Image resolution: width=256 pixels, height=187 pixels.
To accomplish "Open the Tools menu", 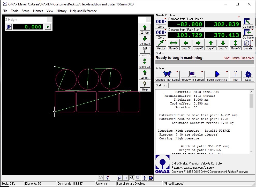I will (14, 11).
